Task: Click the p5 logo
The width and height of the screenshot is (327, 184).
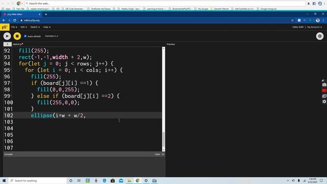Action: 5,27
